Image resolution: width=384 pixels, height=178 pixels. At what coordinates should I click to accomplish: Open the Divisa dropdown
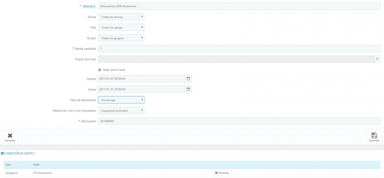point(121,17)
